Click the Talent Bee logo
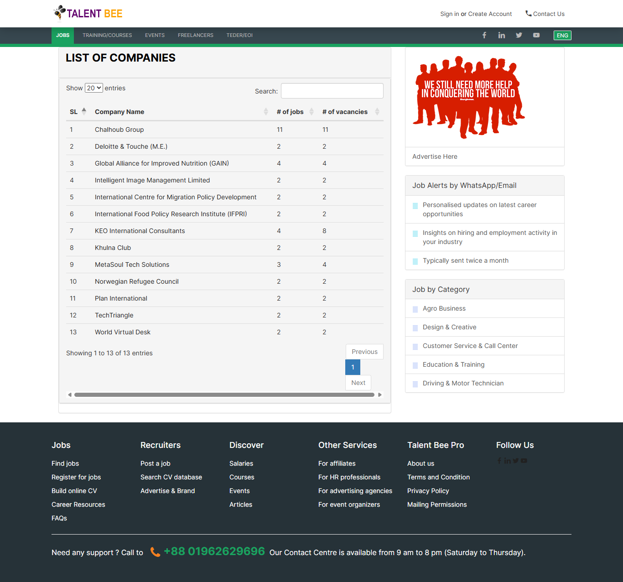The width and height of the screenshot is (623, 582). [x=88, y=14]
